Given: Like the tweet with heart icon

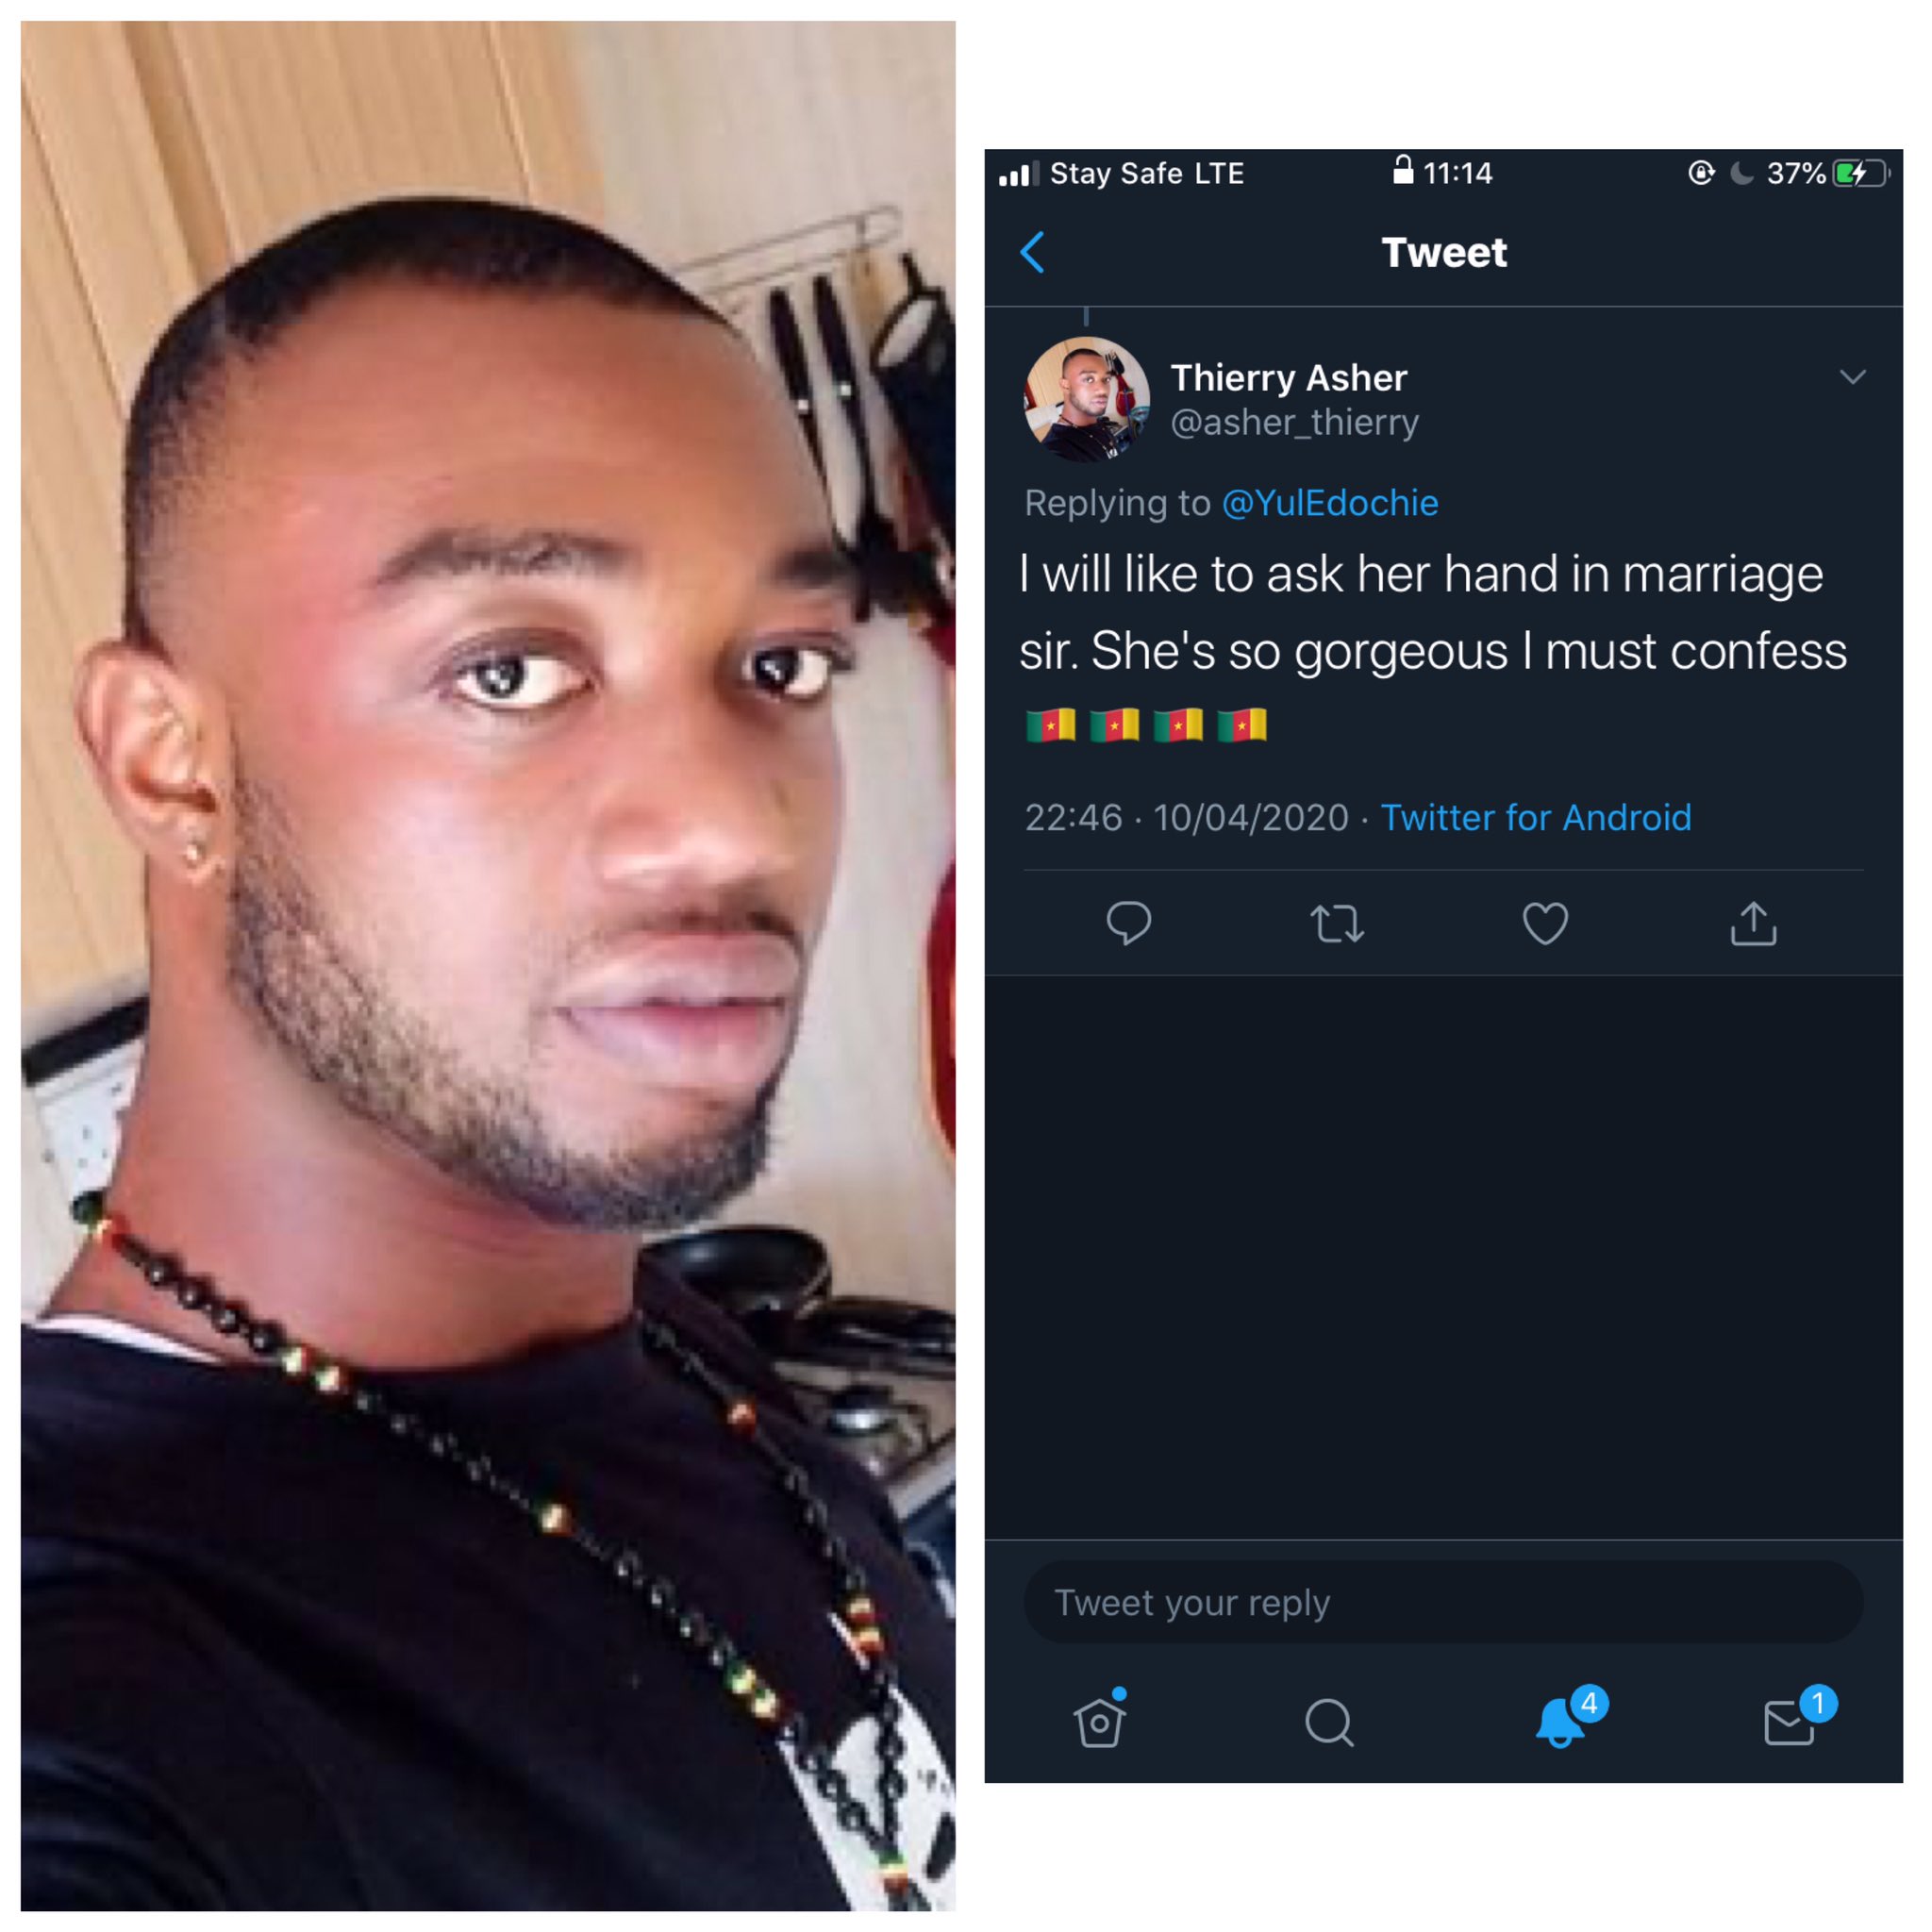Looking at the screenshot, I should point(1545,923).
